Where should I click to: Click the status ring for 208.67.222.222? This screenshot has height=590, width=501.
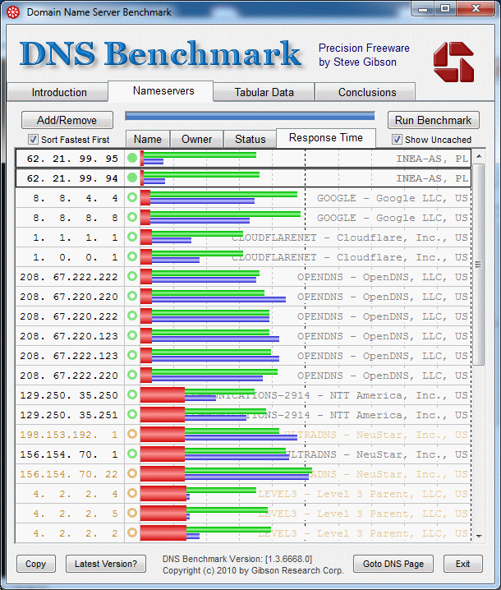[x=132, y=277]
